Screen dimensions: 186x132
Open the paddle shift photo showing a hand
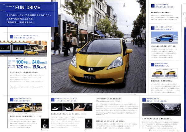83,107
